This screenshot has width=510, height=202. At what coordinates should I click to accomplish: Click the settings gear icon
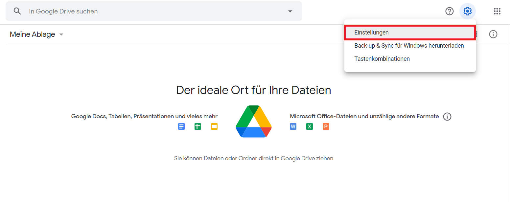point(468,11)
